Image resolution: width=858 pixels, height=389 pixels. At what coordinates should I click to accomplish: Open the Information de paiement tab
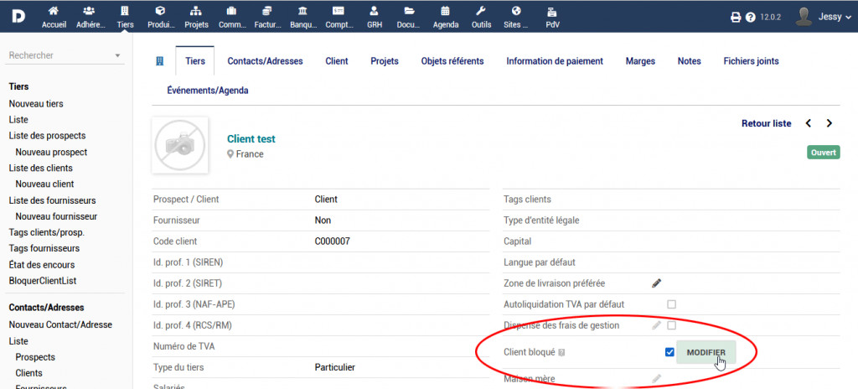[554, 61]
